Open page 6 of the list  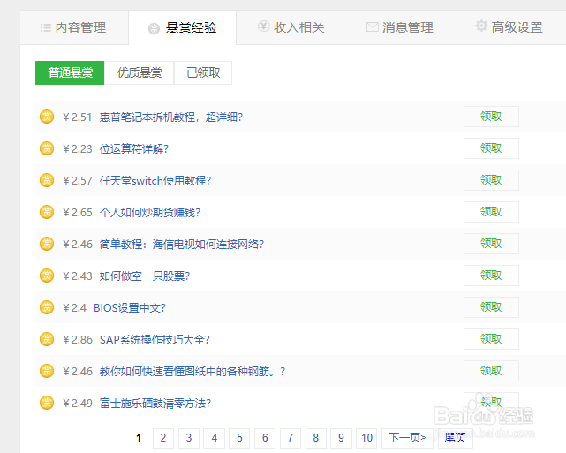pos(265,438)
